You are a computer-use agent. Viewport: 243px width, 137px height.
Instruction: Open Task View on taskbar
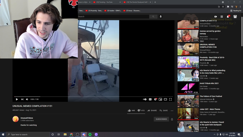pos(59,134)
